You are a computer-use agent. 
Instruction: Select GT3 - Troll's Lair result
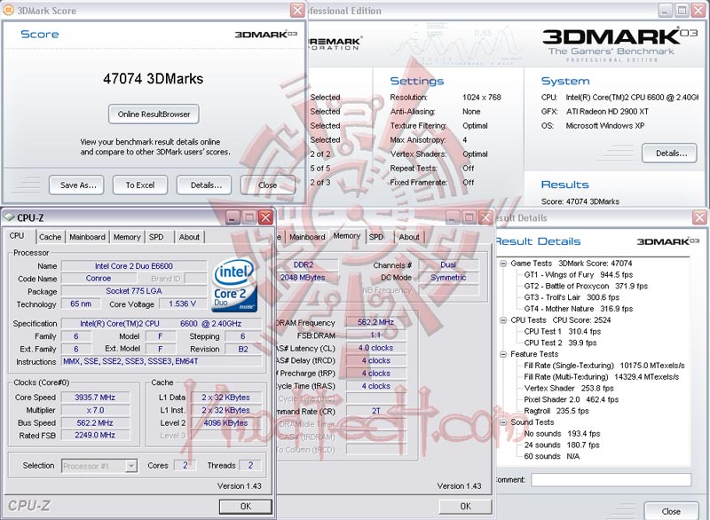572,297
